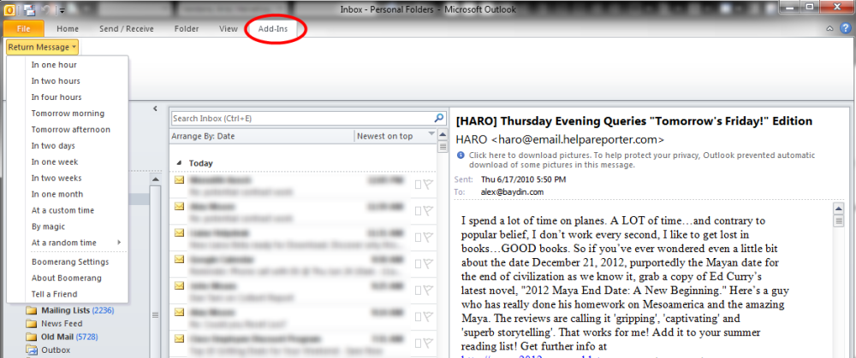Click the magnifier search icon
The height and width of the screenshot is (358, 856).
[x=438, y=118]
